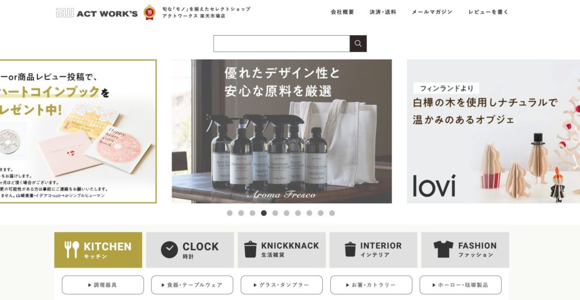This screenshot has height=300, width=580.
Task: Open the CLOCK category tab
Action: [x=190, y=250]
